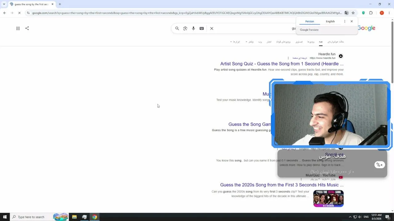Viewport: 394px width, 221px height.
Task: Open Translate popup options menu
Action: (x=345, y=21)
